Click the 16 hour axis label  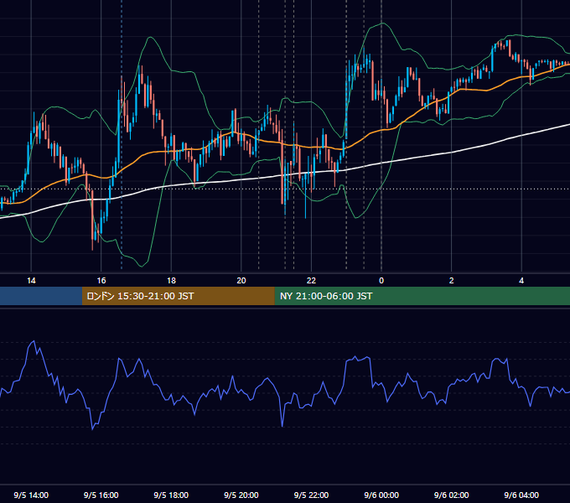pyautogui.click(x=101, y=281)
